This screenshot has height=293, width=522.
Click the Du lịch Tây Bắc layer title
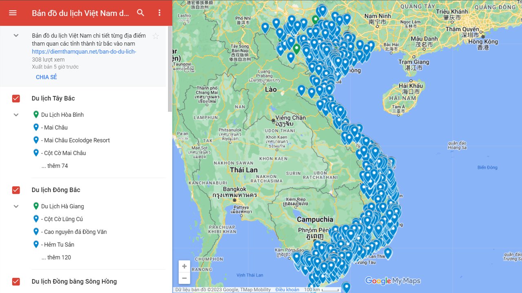[x=53, y=98]
